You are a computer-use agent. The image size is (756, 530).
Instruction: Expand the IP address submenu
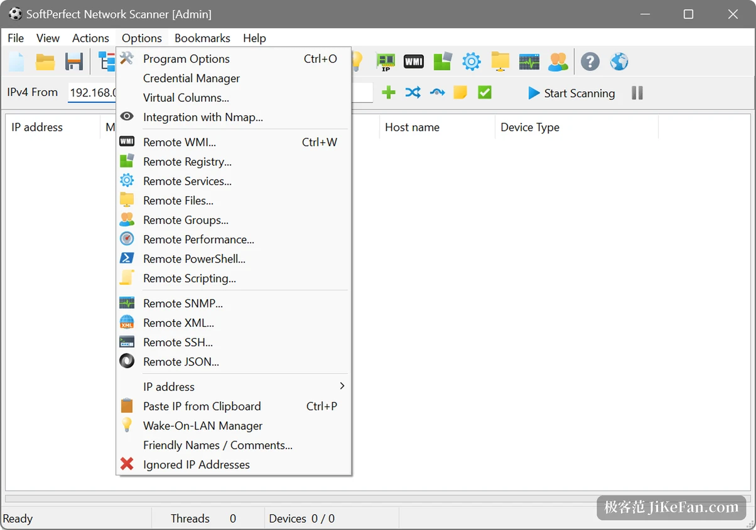click(x=234, y=387)
